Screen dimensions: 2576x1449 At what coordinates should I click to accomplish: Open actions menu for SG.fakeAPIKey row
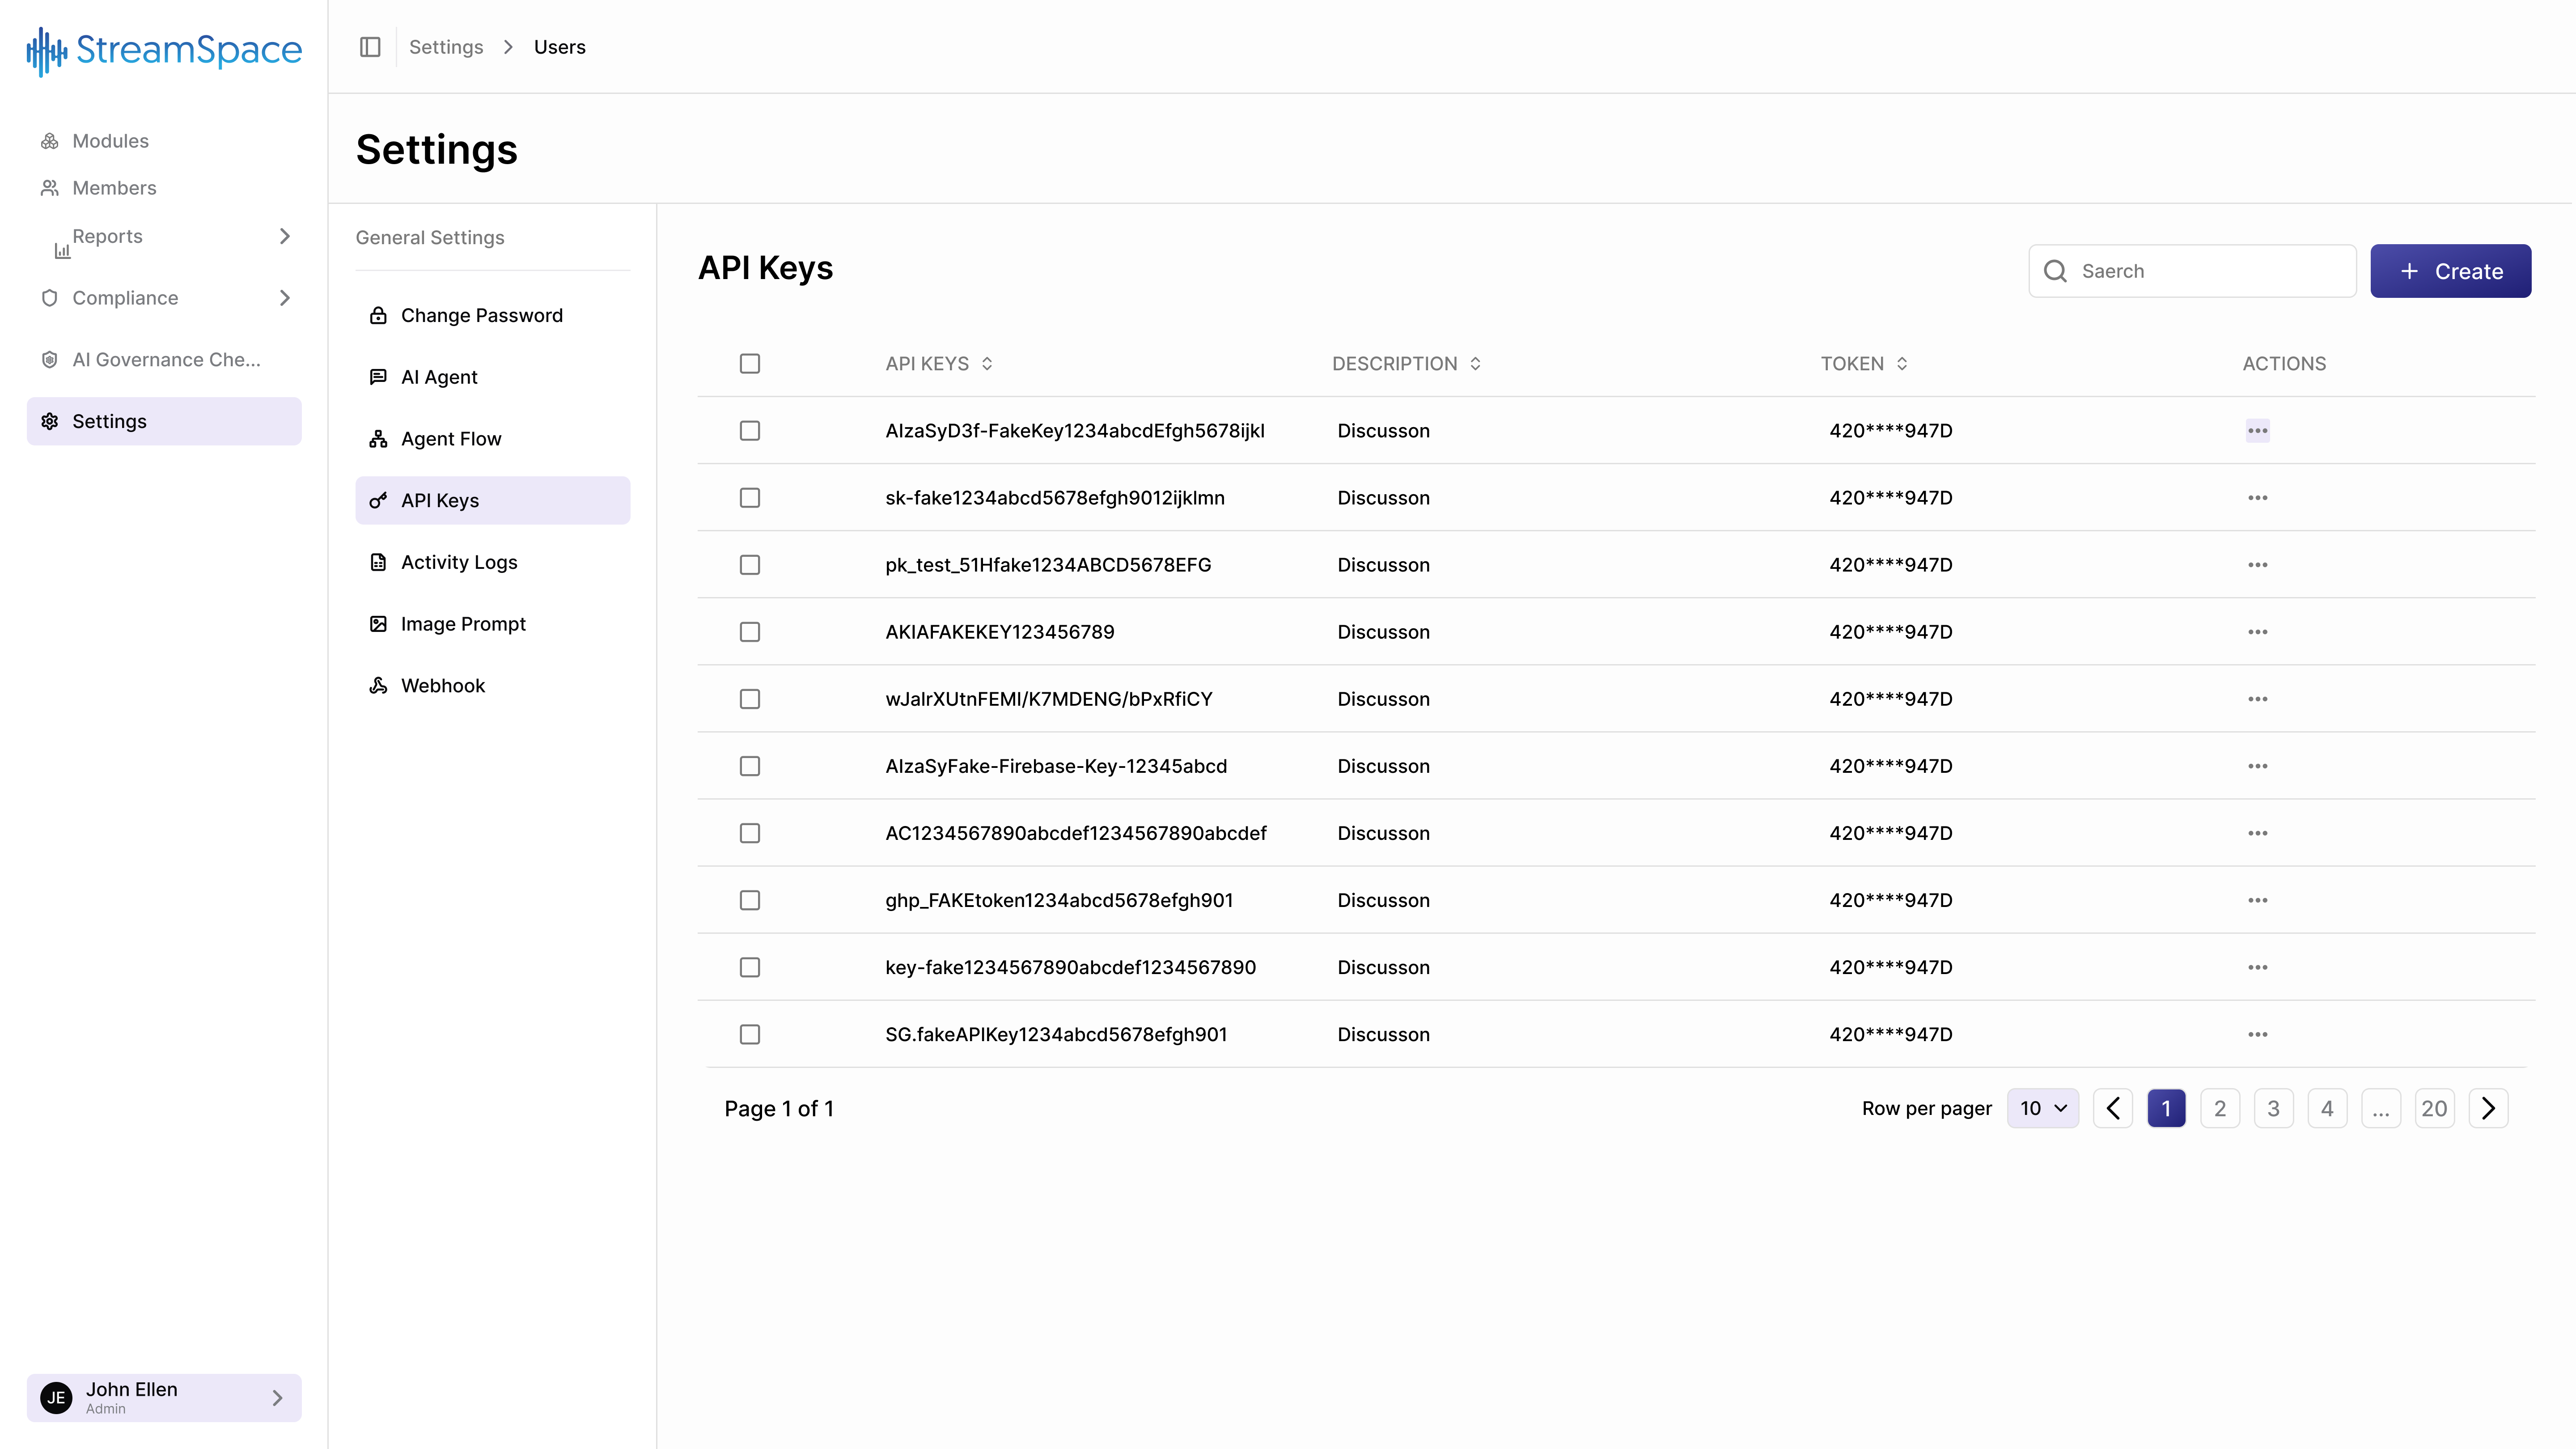2257,1034
